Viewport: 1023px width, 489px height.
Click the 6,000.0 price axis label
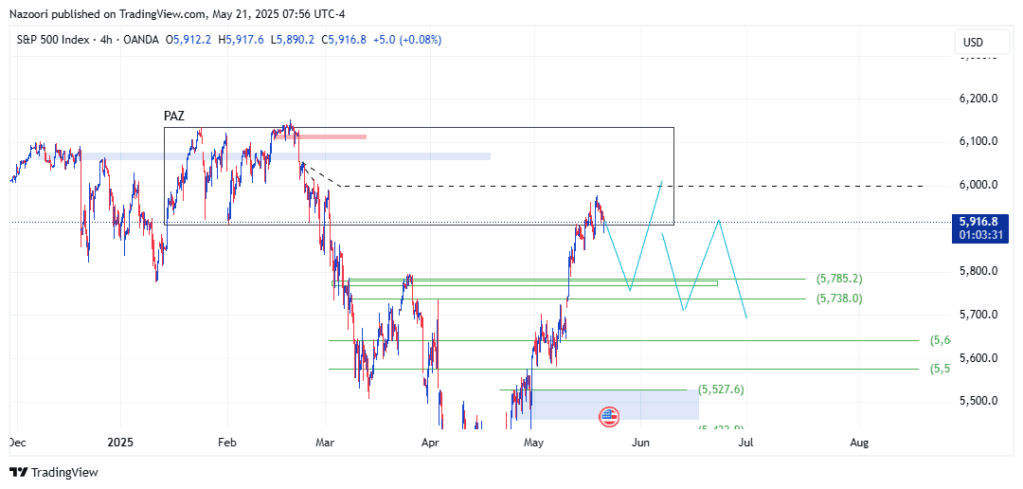coord(980,185)
